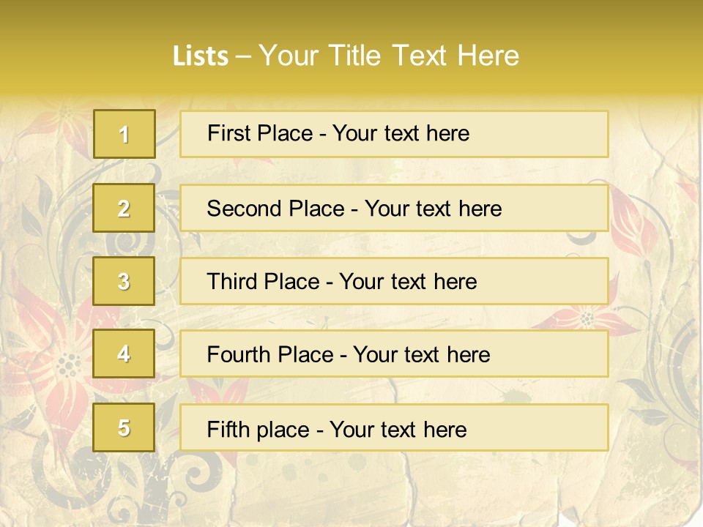Click the 'Fourth Place' text bar

(394, 354)
